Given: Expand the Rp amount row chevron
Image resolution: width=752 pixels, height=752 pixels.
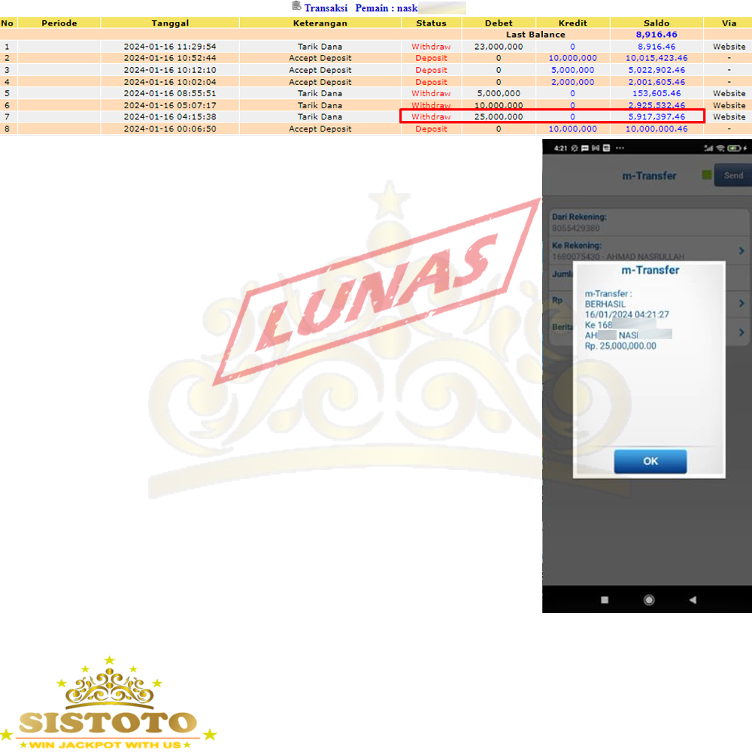Looking at the screenshot, I should point(741,303).
